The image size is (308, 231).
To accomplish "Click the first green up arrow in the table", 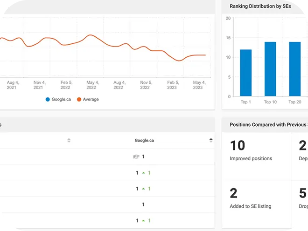I will tap(143, 173).
